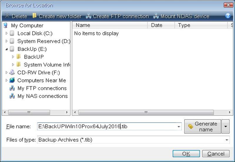Screen dimensions: 235x162
Task: Open My NAS connections in the tree
Action: 42,96
